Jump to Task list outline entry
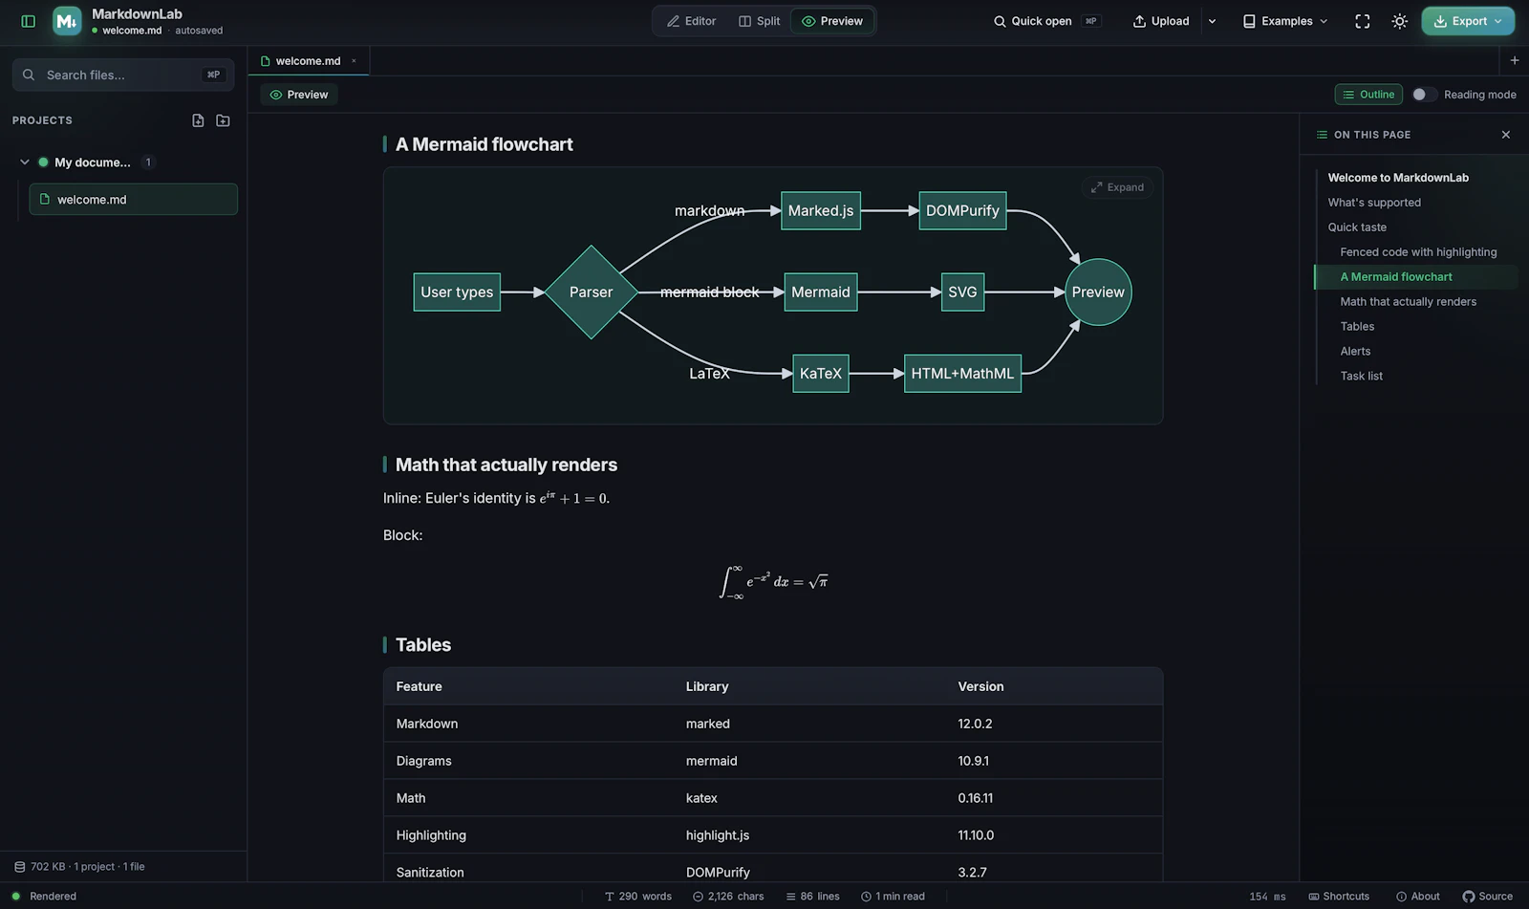The height and width of the screenshot is (909, 1529). point(1361,377)
